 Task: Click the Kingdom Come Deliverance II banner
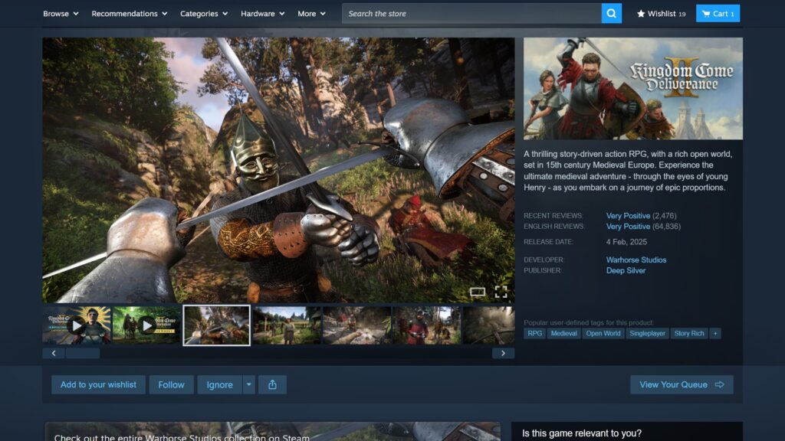tap(632, 89)
